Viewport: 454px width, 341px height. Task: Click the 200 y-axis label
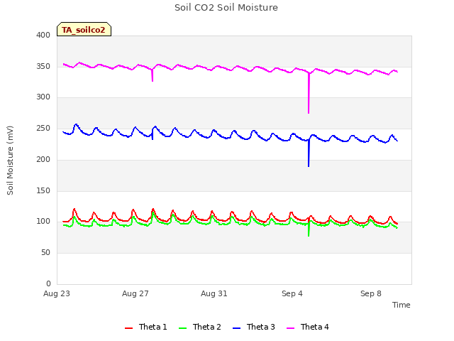coord(43,159)
